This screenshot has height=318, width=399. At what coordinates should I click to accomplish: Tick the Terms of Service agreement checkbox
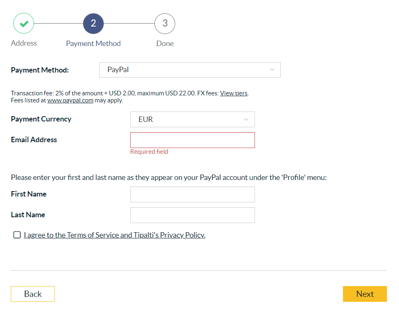pyautogui.click(x=17, y=235)
